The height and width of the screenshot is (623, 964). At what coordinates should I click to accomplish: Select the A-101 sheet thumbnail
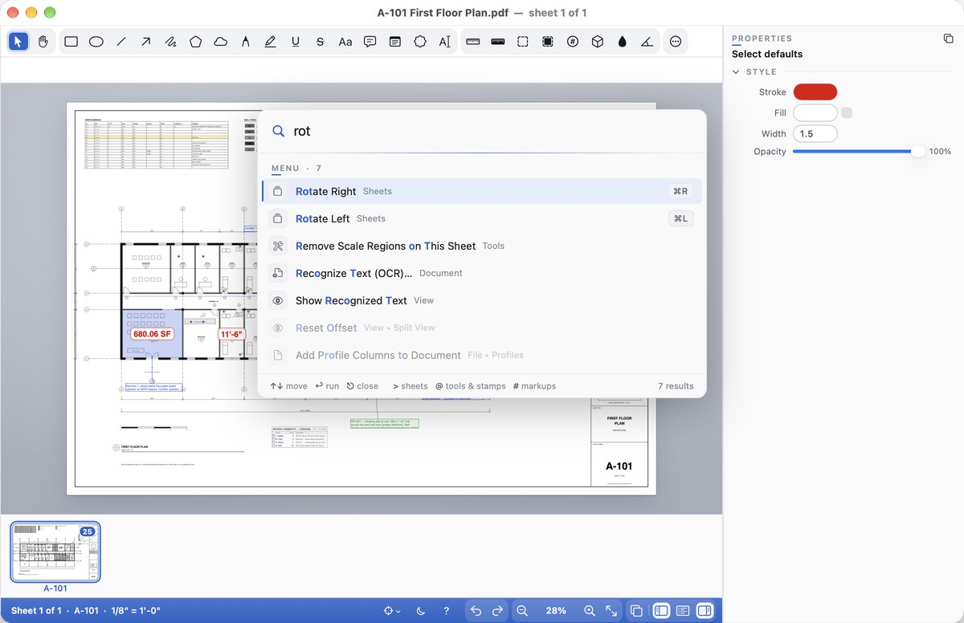tap(55, 552)
